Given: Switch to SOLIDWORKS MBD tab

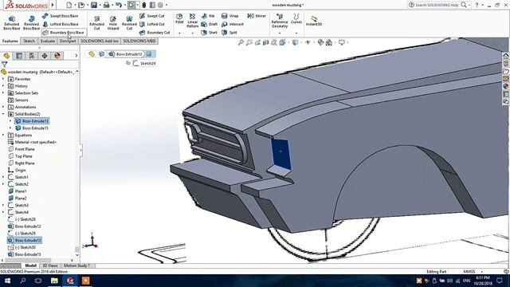Looking at the screenshot, I should (139, 41).
